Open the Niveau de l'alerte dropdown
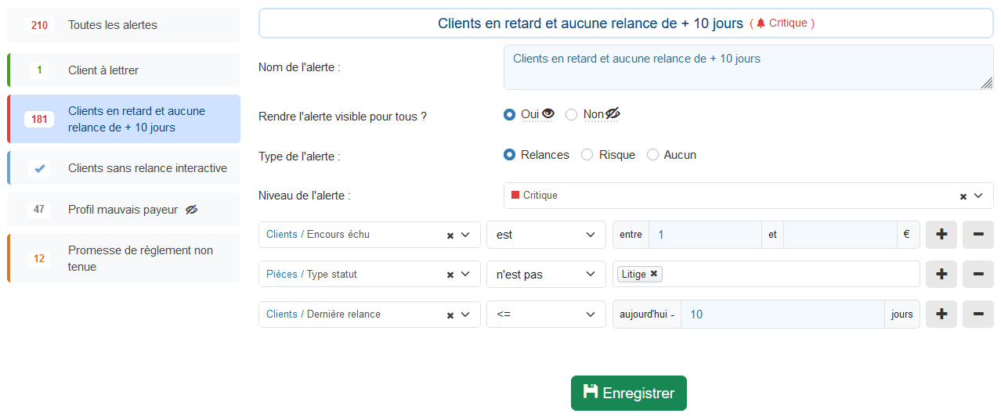This screenshot has height=417, width=1001. 978,196
